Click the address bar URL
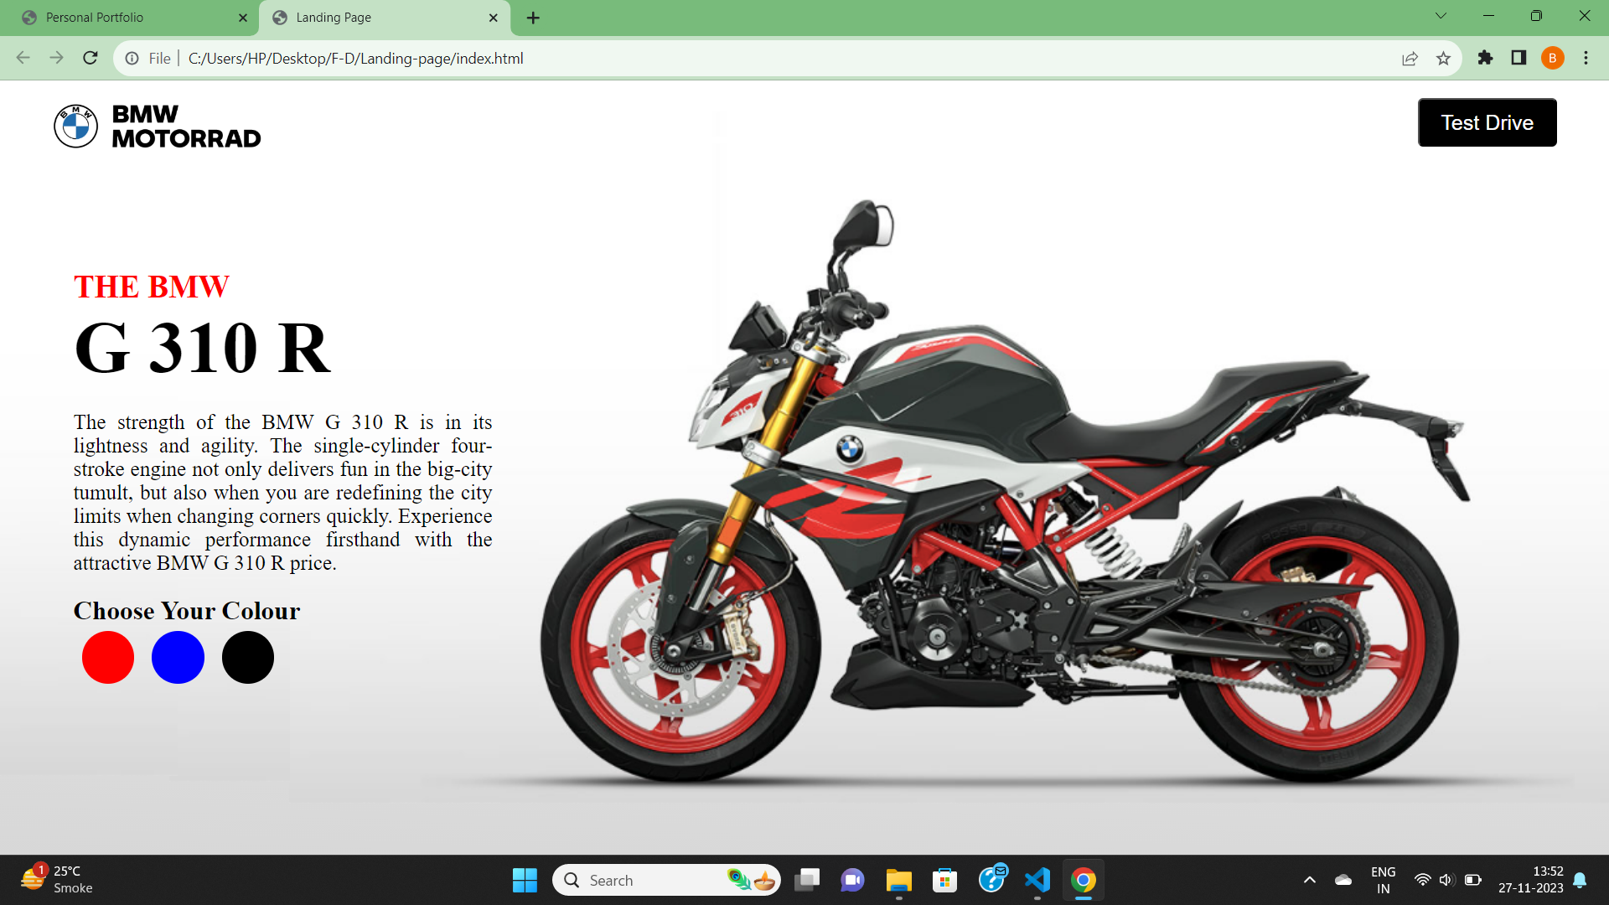This screenshot has width=1609, height=905. point(356,59)
